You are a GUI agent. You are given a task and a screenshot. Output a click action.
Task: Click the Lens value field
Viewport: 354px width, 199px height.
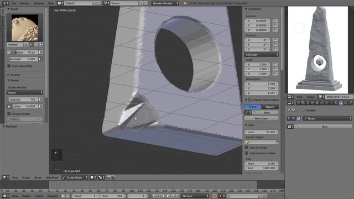262,132
